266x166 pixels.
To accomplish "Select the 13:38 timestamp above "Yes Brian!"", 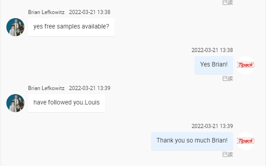I will (x=212, y=50).
